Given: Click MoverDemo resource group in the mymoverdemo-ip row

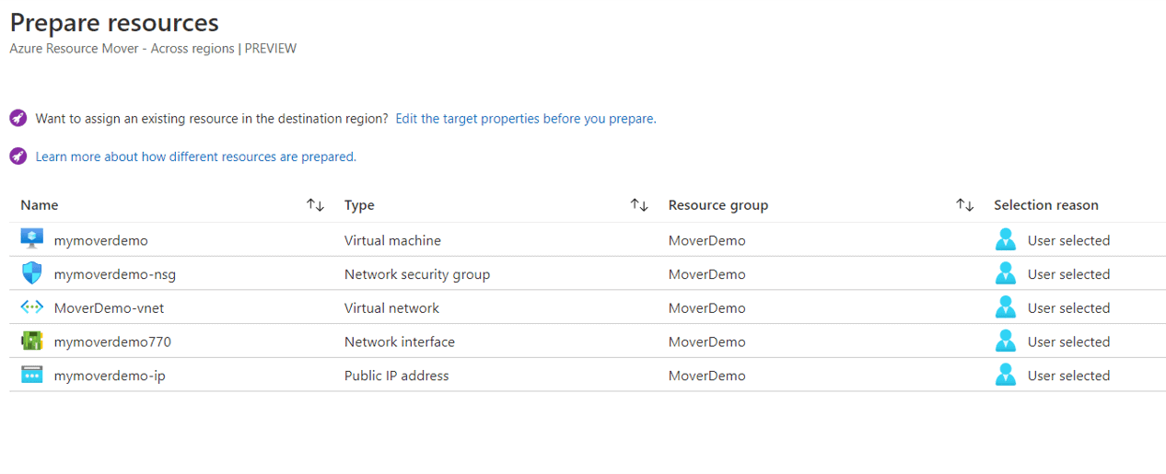Looking at the screenshot, I should (707, 376).
